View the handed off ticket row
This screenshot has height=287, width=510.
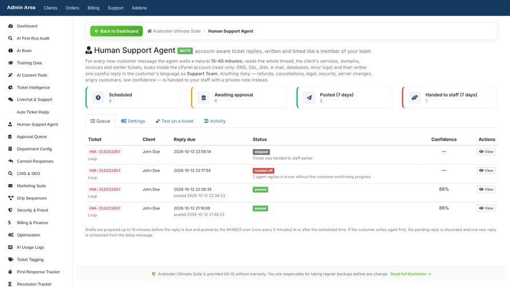point(486,170)
